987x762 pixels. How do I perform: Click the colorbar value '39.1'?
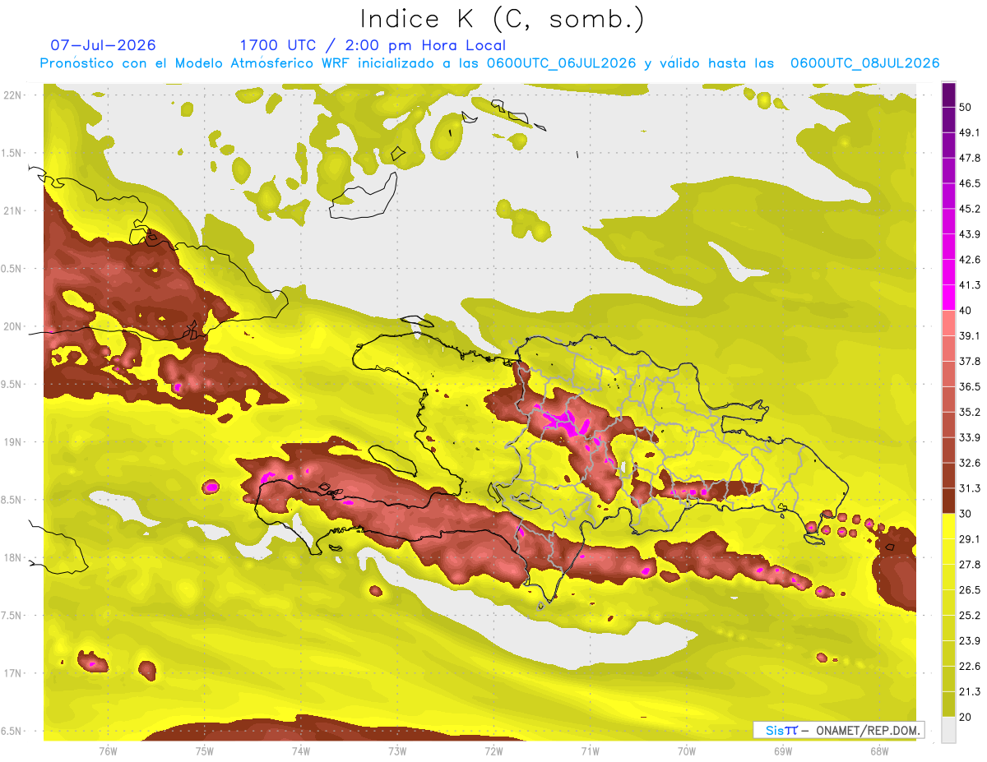pyautogui.click(x=969, y=335)
